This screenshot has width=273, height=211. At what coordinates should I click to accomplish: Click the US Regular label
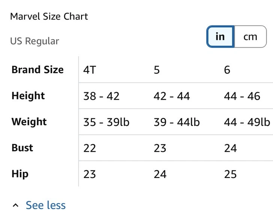coord(34,41)
